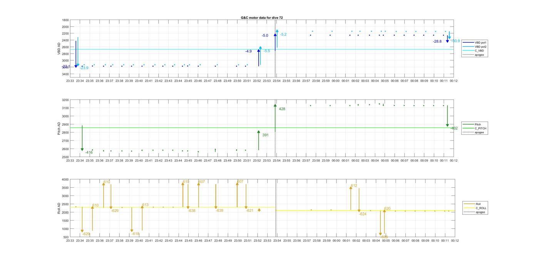Screen dimensions: 539x266
Task: Click the '-609' roll data label
Action: pyautogui.click(x=384, y=237)
